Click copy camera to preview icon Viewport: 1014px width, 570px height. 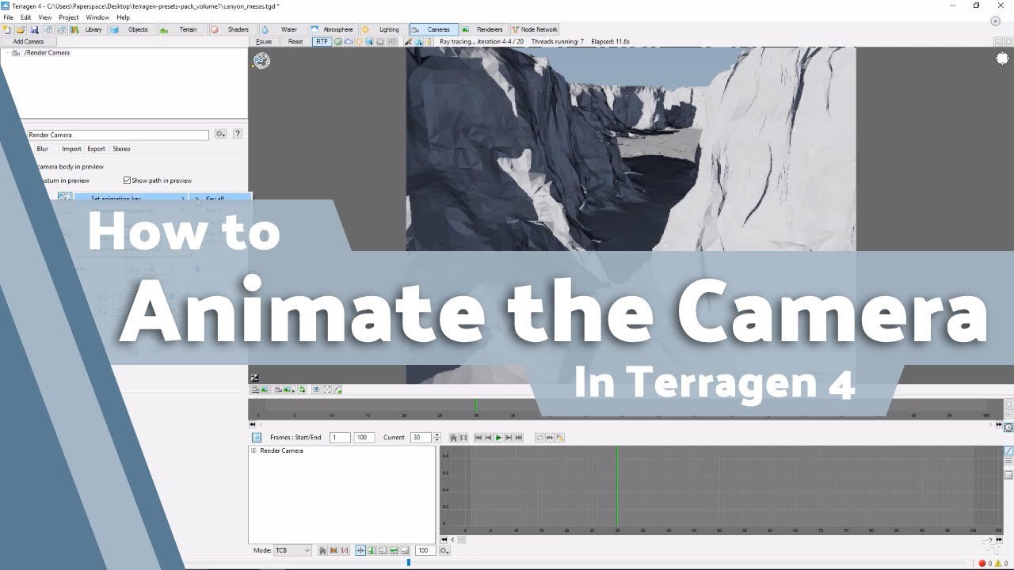[x=259, y=389]
